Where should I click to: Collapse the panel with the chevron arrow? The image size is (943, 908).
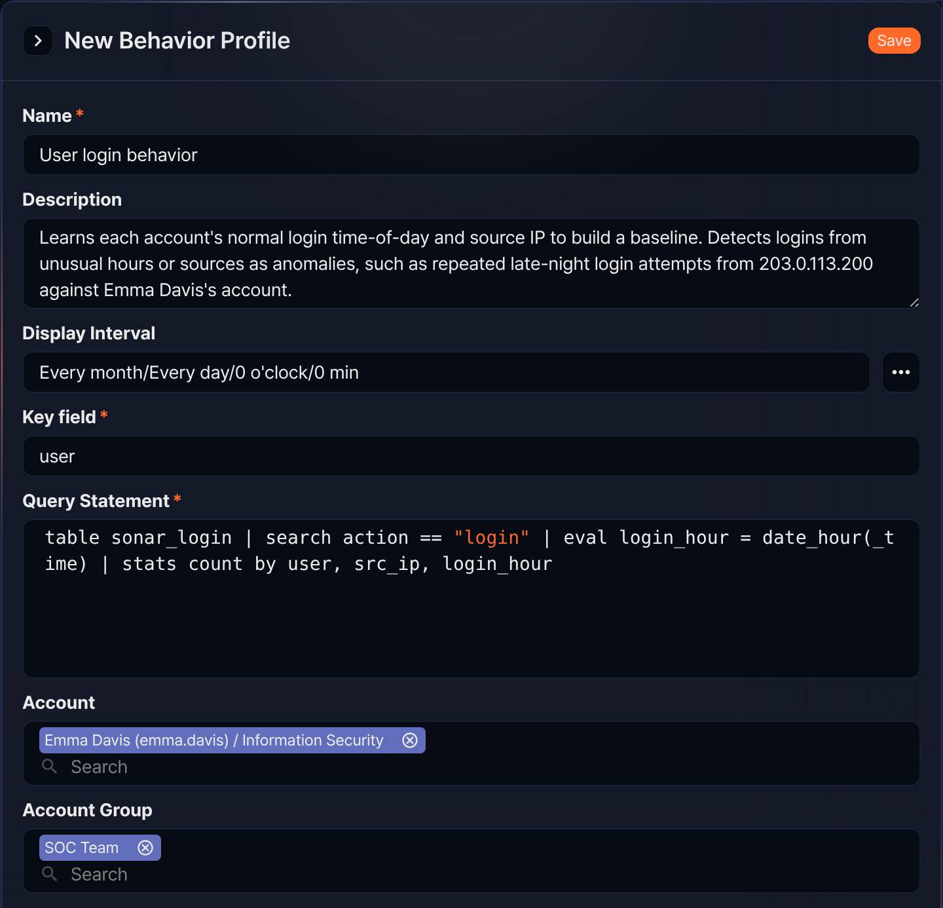pyautogui.click(x=38, y=41)
